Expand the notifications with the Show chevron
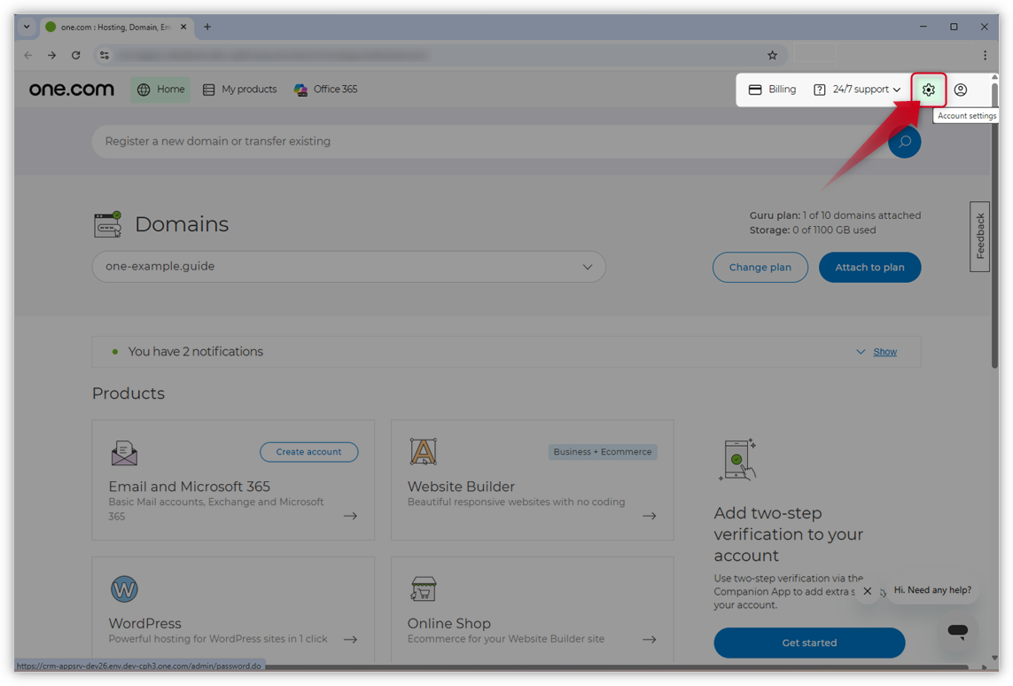1013x686 pixels. 860,351
